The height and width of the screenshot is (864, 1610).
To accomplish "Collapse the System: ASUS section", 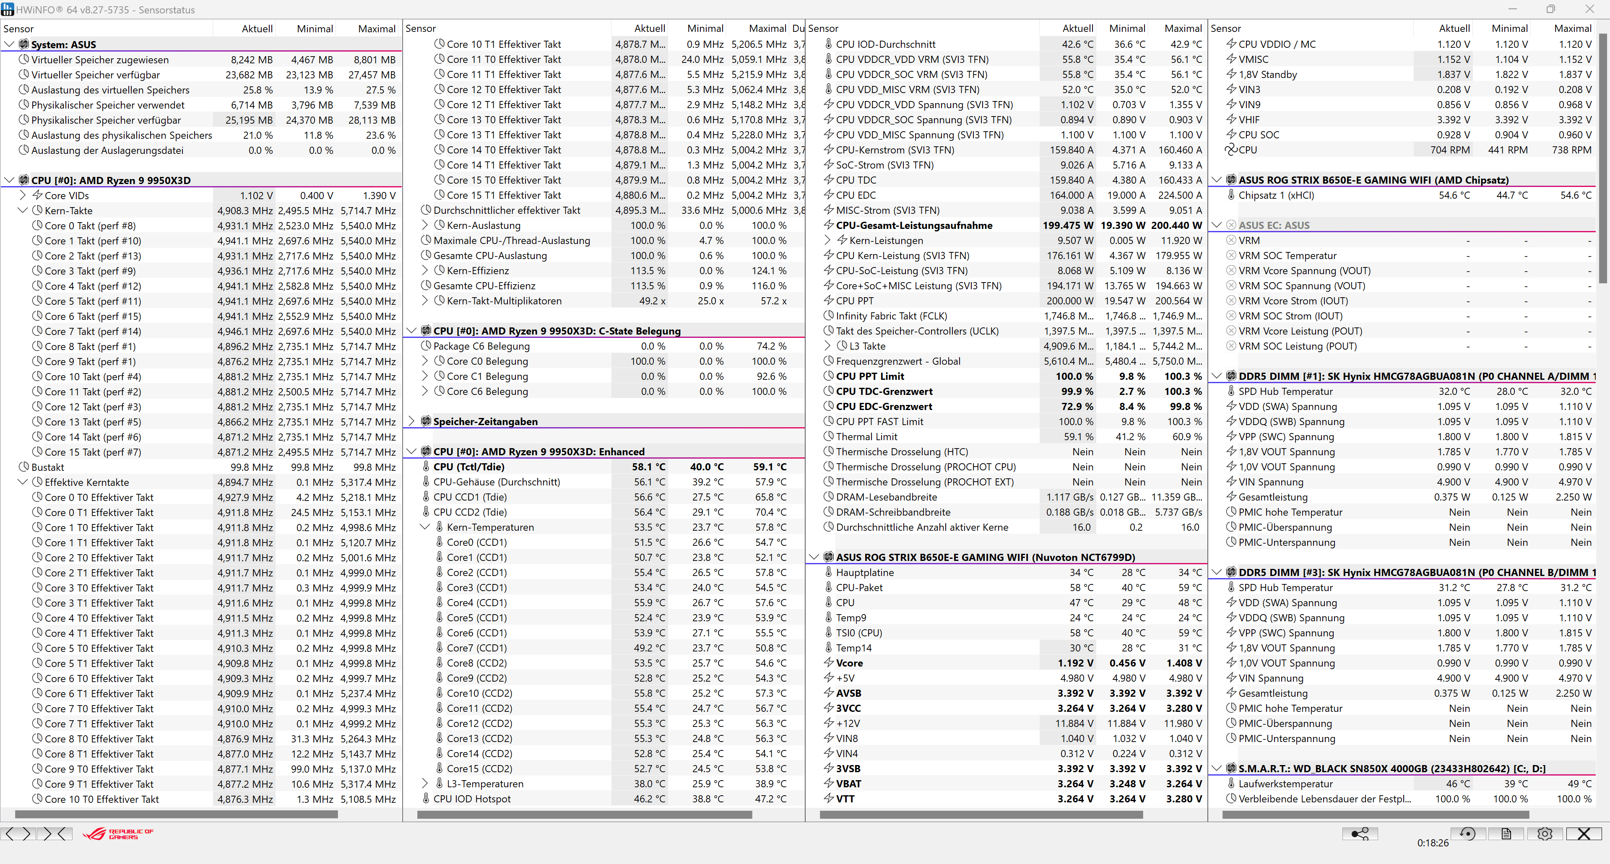I will pos(9,44).
